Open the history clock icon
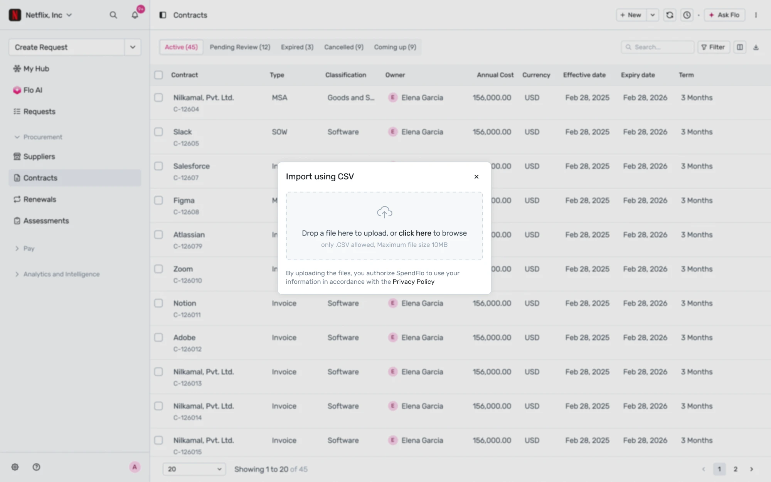Screen dimensions: 771x482 click(687, 15)
